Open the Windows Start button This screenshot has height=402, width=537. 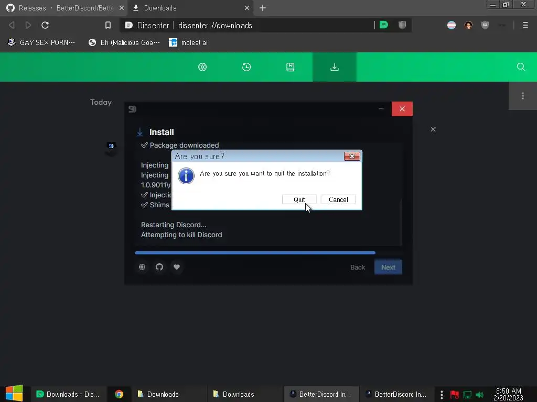[x=14, y=394]
